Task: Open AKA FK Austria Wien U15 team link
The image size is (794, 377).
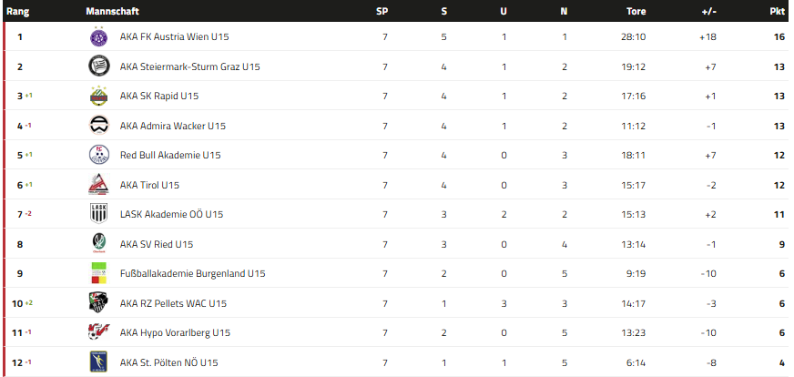Action: click(x=176, y=37)
